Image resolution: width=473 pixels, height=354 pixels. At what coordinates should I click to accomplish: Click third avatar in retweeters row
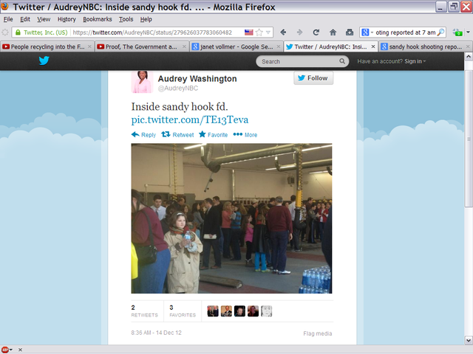(239, 311)
